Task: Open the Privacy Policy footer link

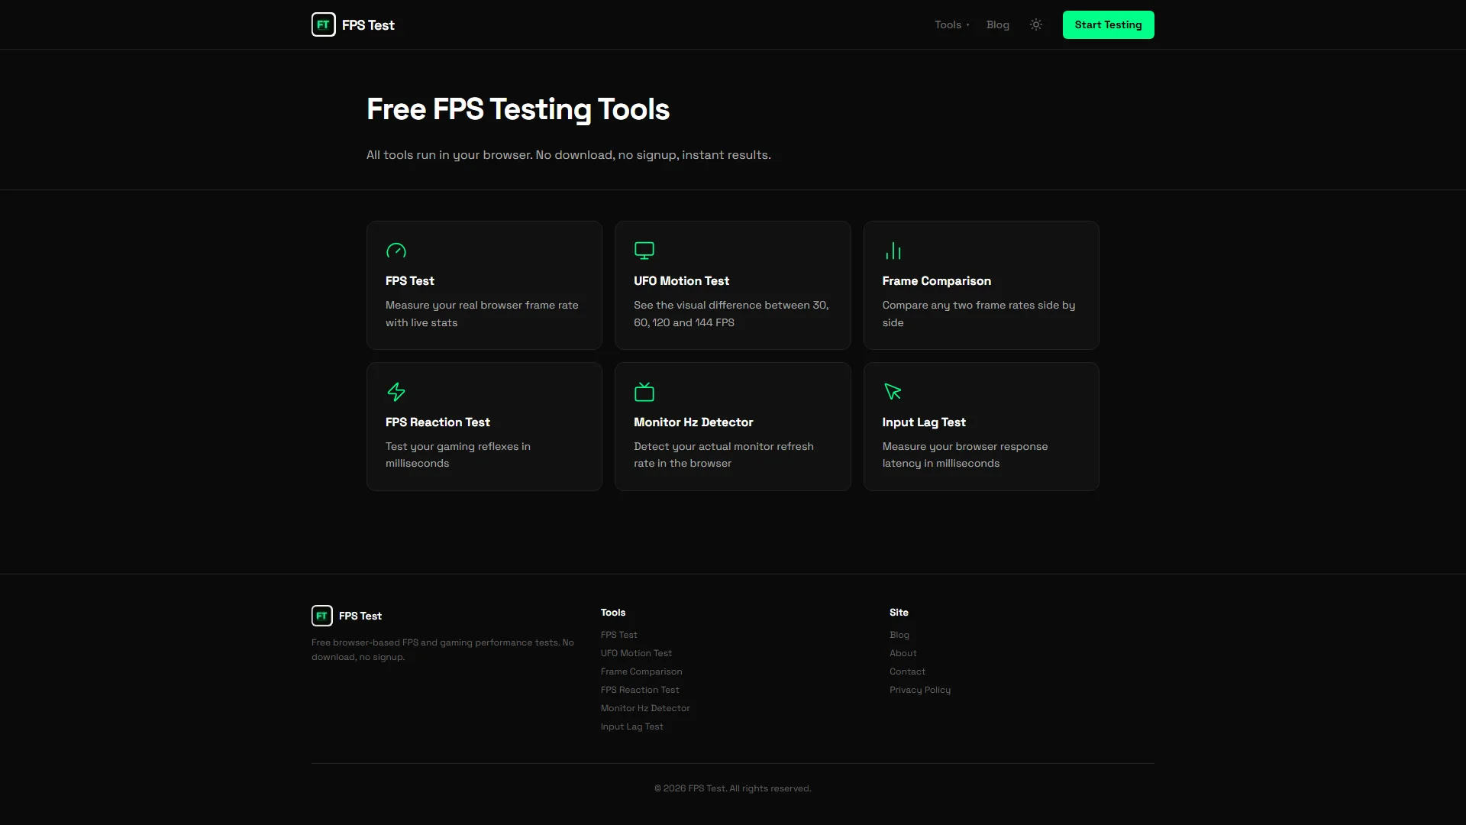Action: tap(920, 690)
